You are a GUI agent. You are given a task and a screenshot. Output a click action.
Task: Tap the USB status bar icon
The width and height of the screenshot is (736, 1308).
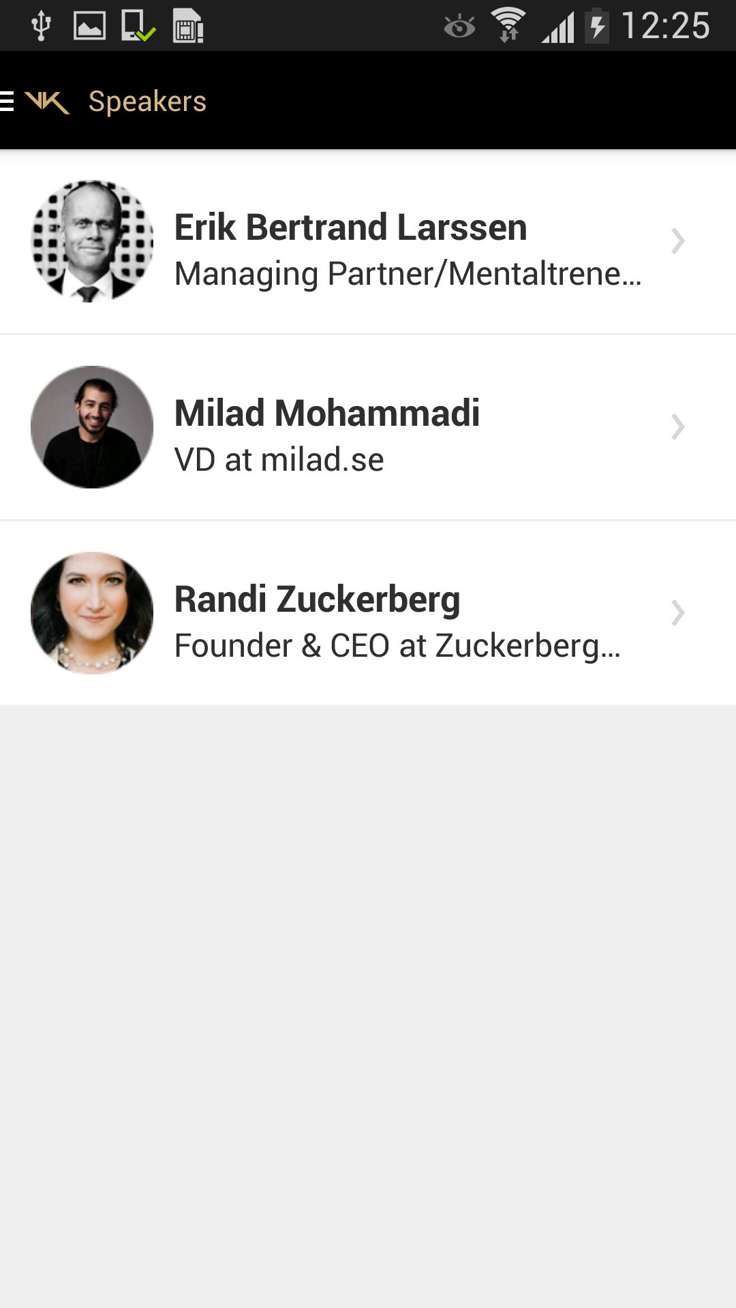41,26
